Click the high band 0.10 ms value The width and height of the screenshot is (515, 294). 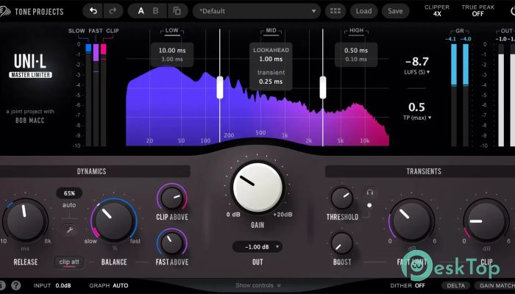click(356, 60)
